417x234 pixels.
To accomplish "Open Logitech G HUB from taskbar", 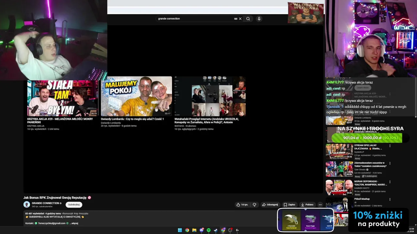I will pyautogui.click(x=237, y=230).
